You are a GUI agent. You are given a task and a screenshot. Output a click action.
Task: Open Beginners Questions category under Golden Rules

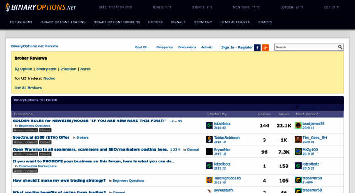coord(34,125)
